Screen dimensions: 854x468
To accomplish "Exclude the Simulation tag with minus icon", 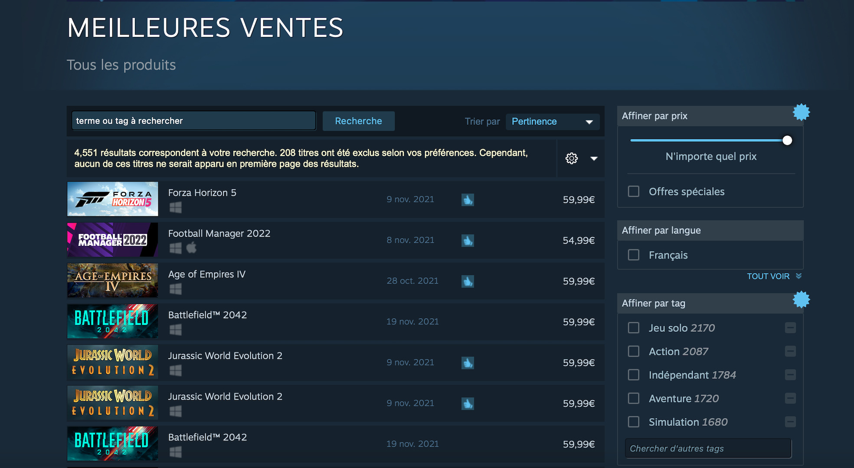I will click(790, 422).
